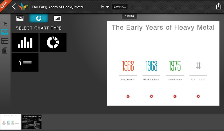224x131 pixels.
Task: Click the SAVING... status indicator
Action: pyautogui.click(x=120, y=7)
